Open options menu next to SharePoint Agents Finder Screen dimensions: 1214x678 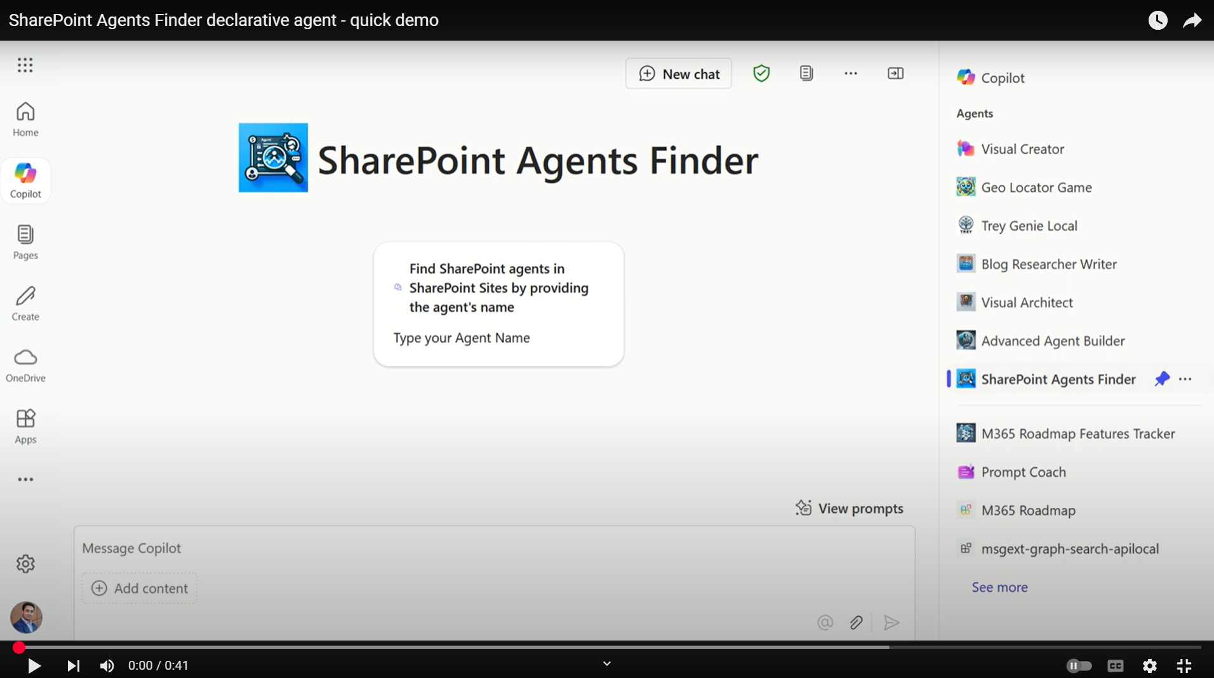point(1185,379)
